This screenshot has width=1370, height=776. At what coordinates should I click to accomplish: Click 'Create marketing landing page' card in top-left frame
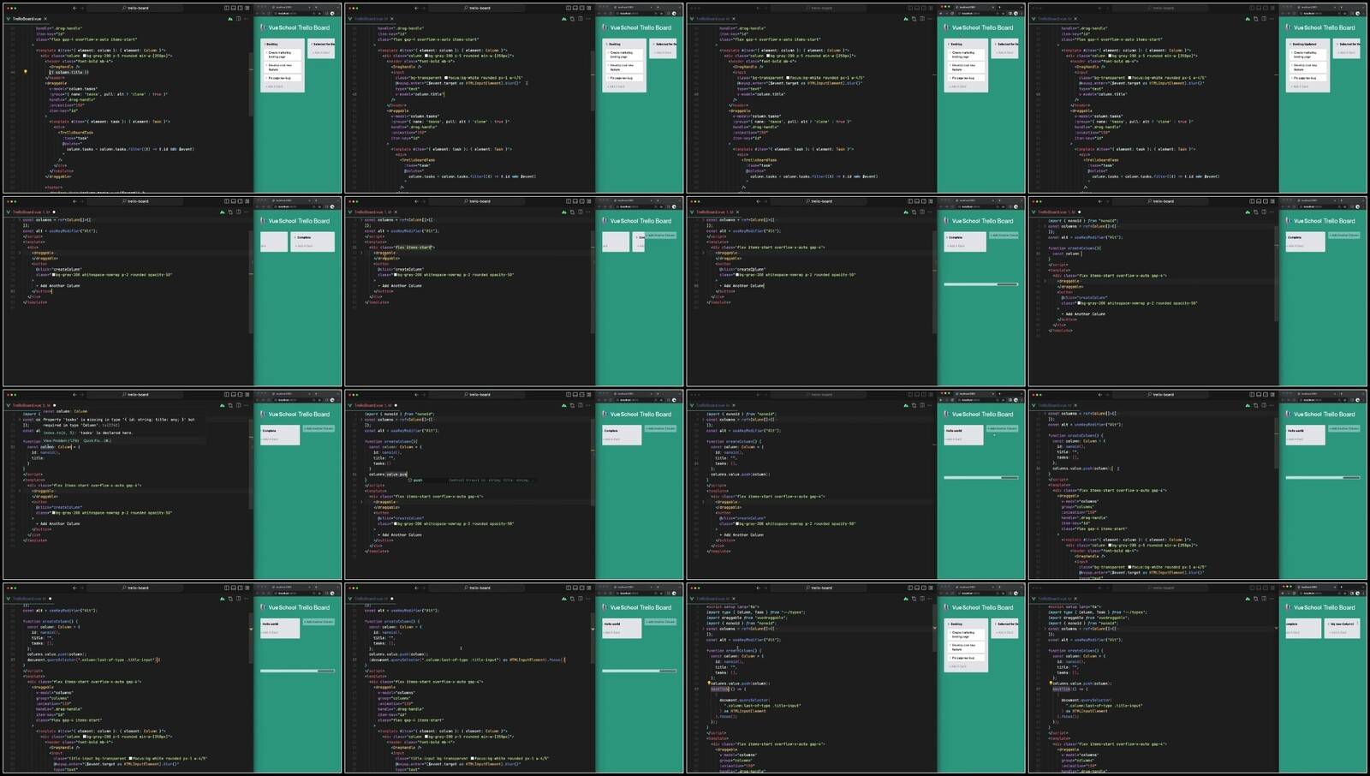coord(283,54)
